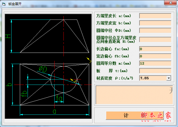Click the 长边偏心 fa field showing 0
178x127 pixels.
(155, 49)
